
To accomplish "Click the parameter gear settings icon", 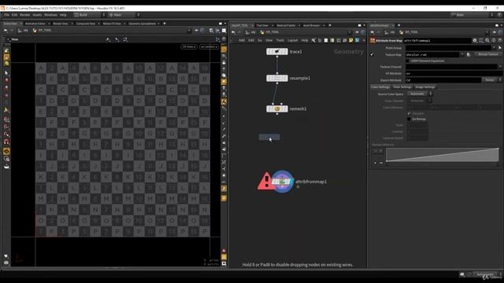I will coord(475,40).
